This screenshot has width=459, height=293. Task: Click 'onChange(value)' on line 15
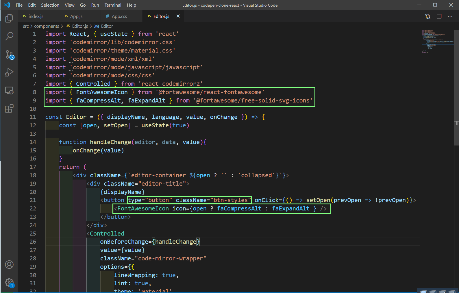point(98,150)
